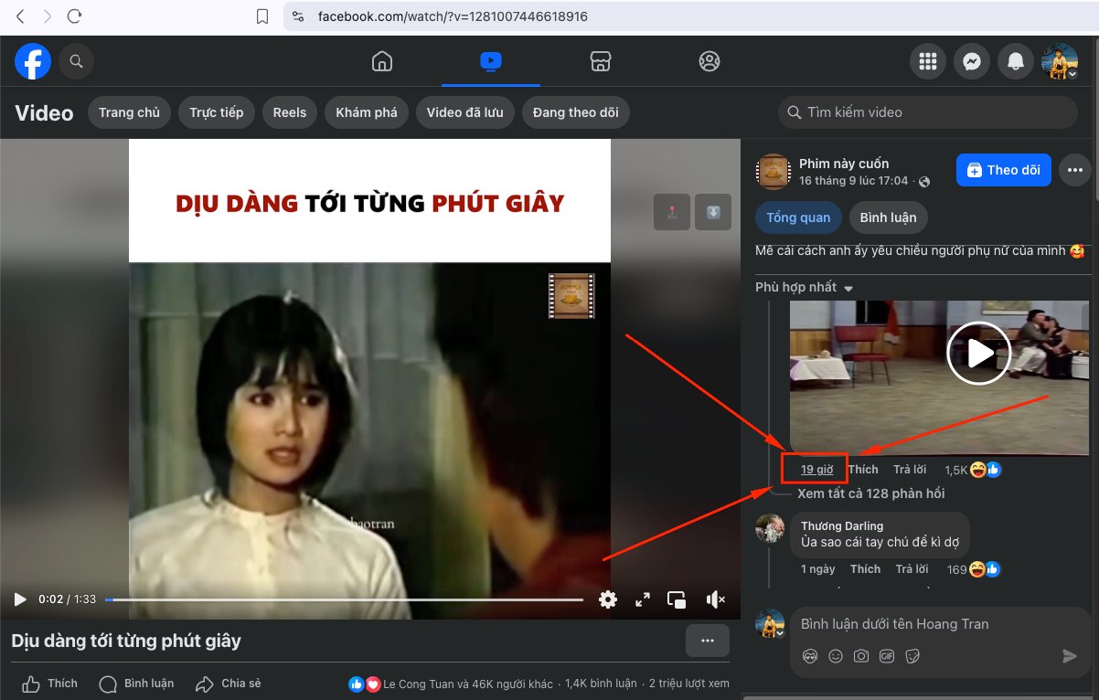The image size is (1099, 700).
Task: Open account menu via profile avatar
Action: pyautogui.click(x=1060, y=61)
